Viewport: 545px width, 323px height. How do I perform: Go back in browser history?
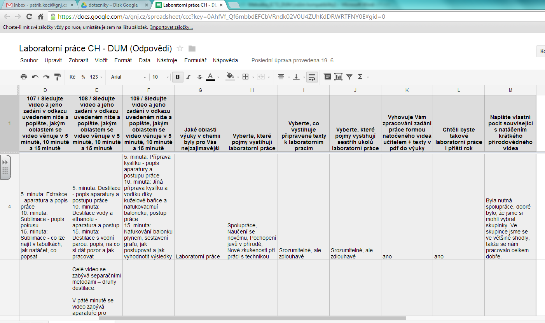click(7, 17)
